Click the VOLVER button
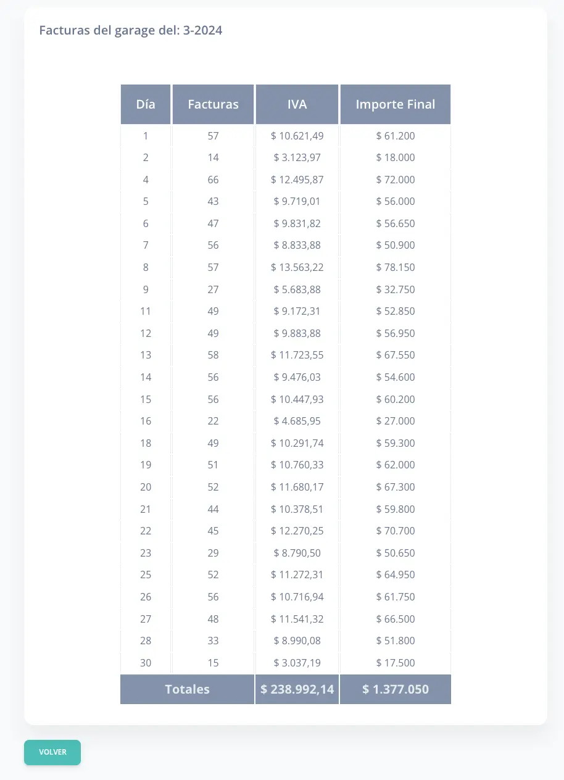 pos(52,752)
